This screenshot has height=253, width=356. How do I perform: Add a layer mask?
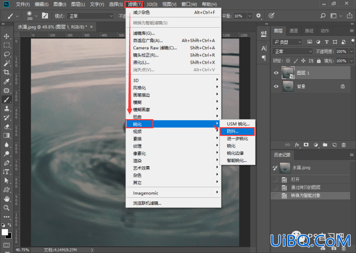tap(306, 144)
